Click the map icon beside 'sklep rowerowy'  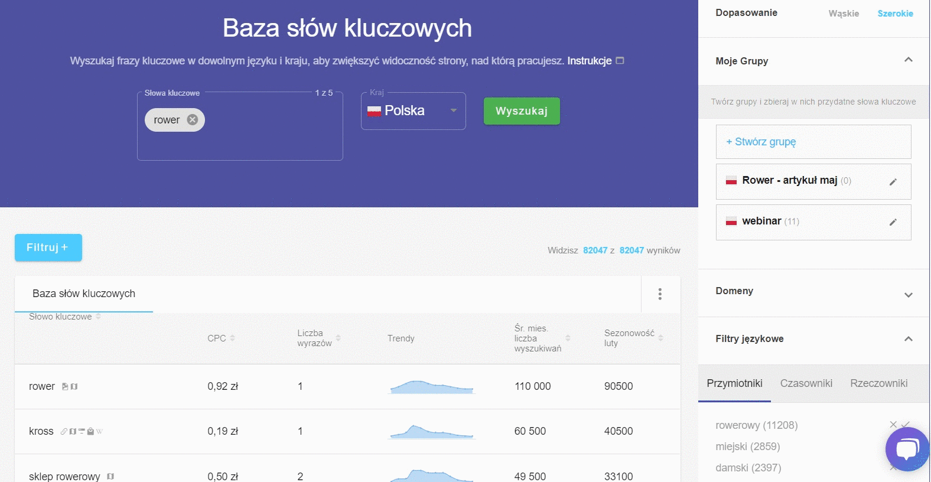(110, 476)
